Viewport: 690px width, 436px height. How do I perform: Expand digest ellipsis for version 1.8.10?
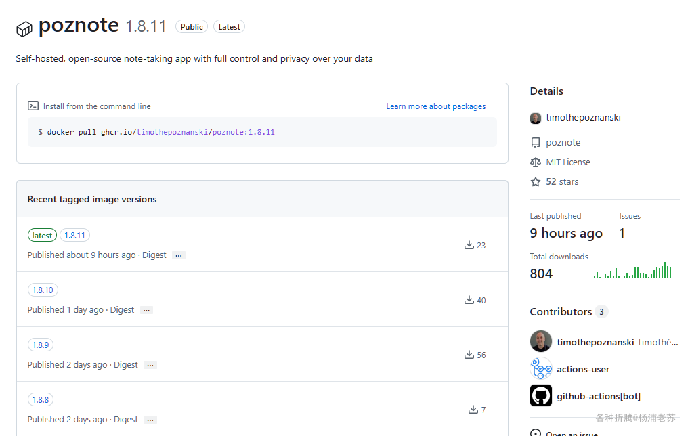pos(146,310)
